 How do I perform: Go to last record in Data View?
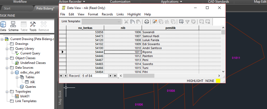point(115,76)
